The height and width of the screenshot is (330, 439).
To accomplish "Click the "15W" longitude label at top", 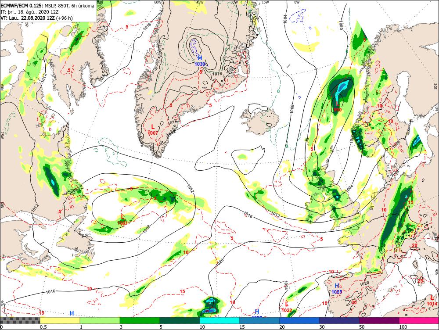I will click(x=266, y=2).
